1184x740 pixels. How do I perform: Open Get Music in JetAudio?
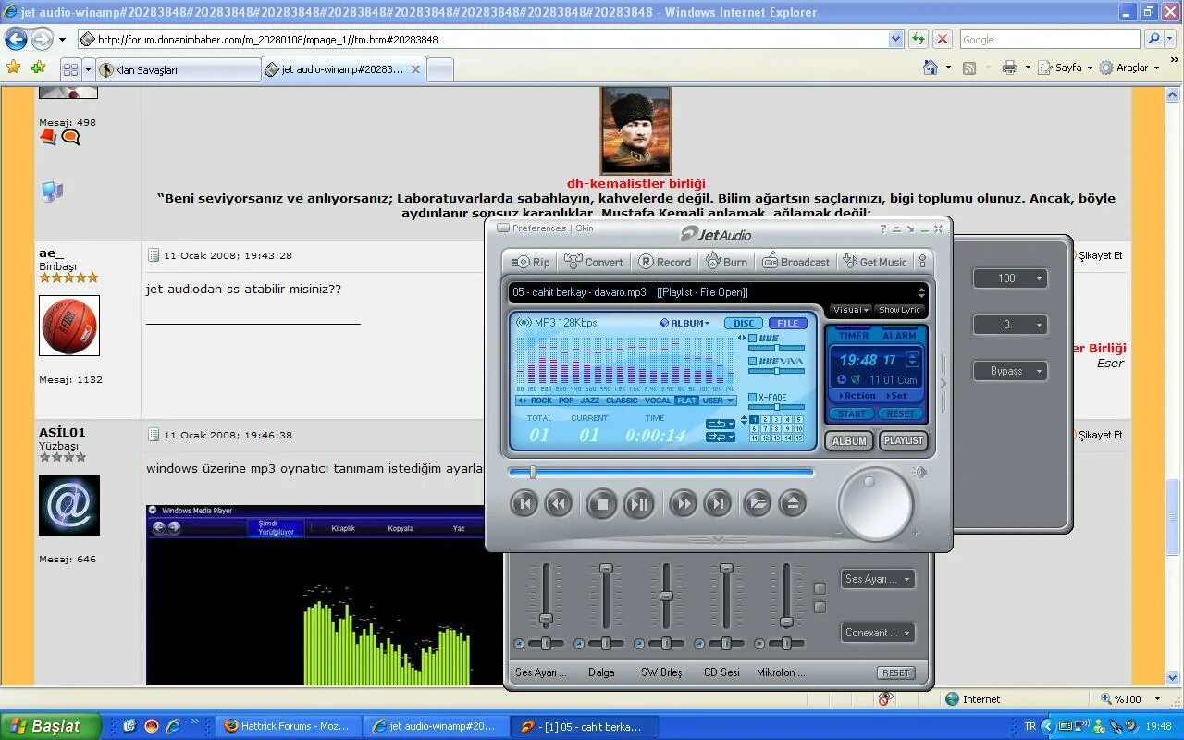coord(875,262)
